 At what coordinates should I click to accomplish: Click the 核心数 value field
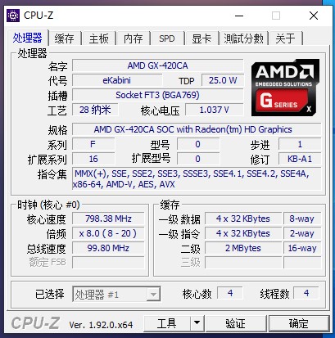coord(230,293)
